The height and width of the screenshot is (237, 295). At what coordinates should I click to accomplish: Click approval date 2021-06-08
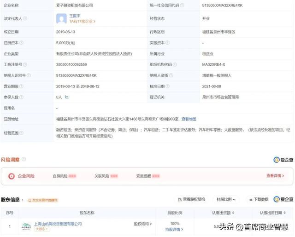212,87
